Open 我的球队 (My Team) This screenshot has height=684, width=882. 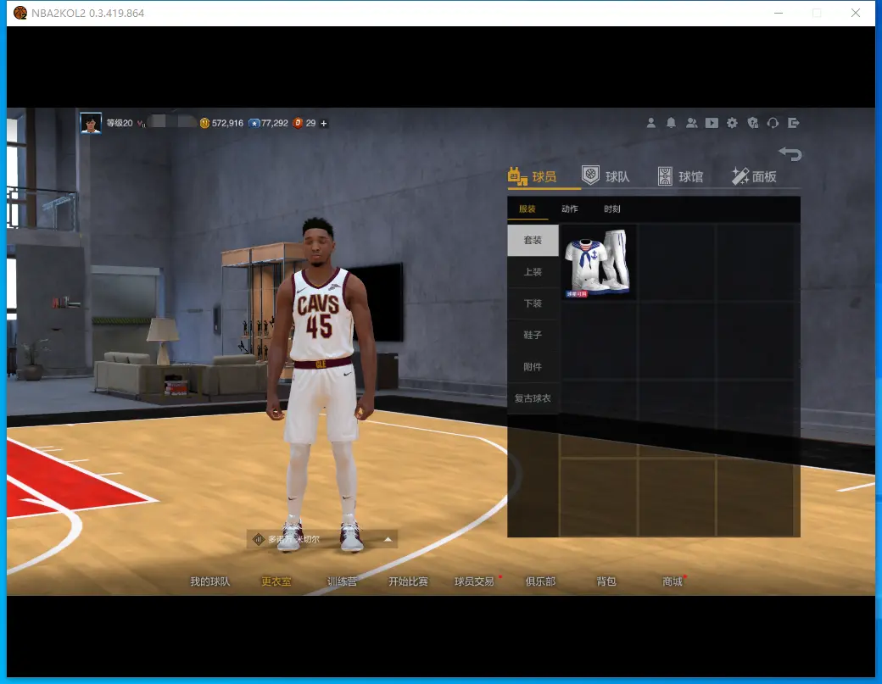click(x=209, y=581)
